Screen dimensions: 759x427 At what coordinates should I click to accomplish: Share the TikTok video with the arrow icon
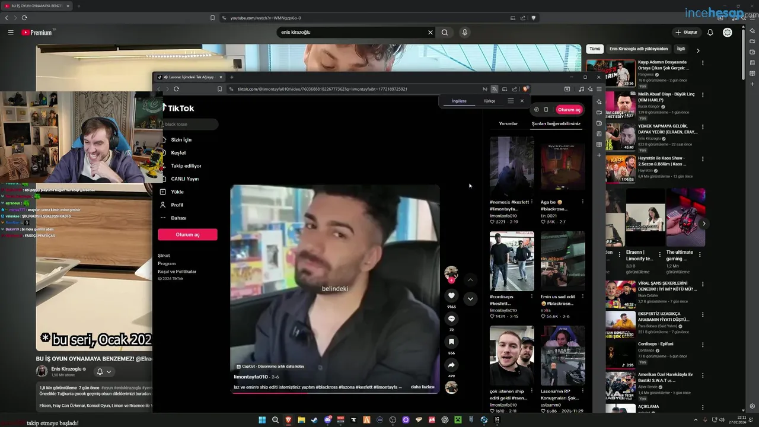click(451, 365)
